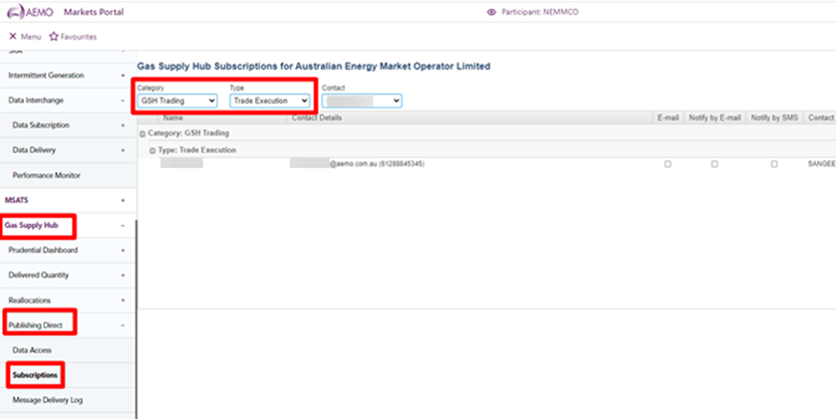Go to Prudential Dashboard

[x=43, y=250]
